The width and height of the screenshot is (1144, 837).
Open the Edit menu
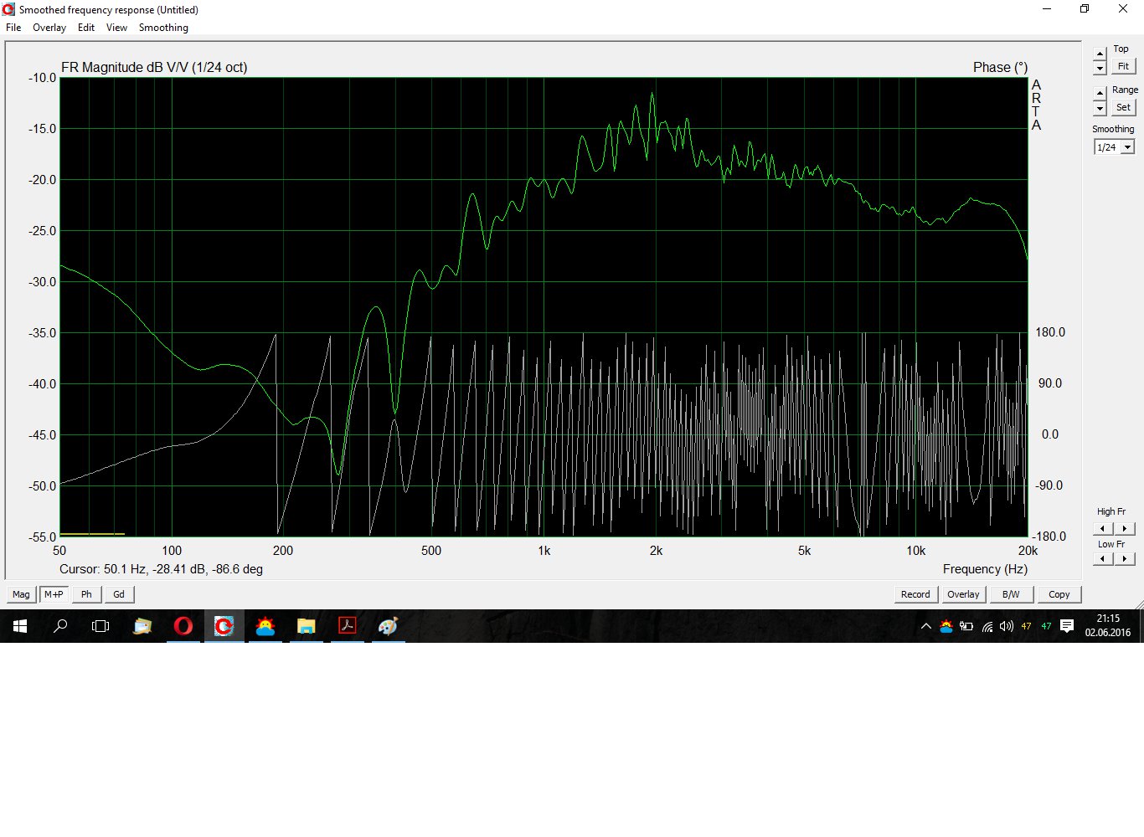tap(86, 28)
